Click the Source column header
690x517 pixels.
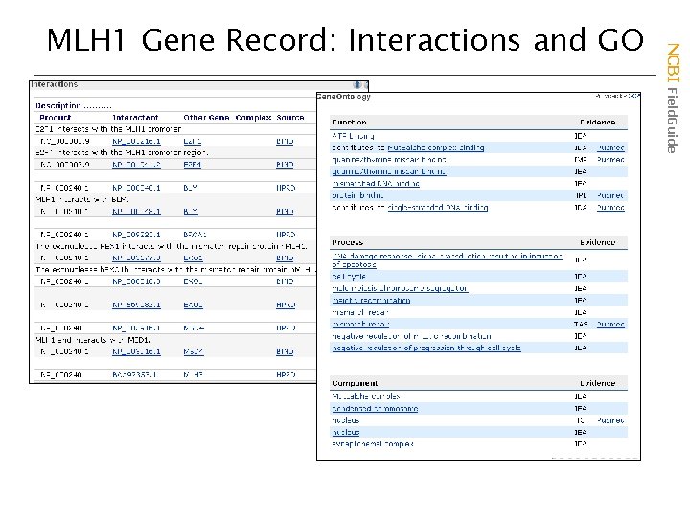(290, 118)
